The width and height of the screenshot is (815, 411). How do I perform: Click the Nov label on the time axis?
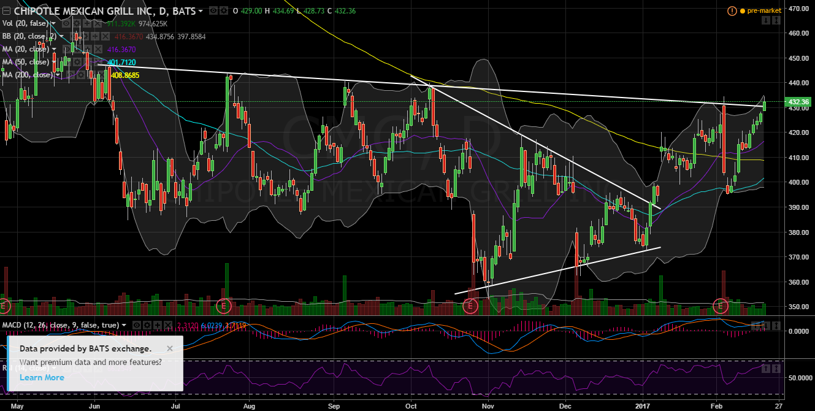(488, 405)
